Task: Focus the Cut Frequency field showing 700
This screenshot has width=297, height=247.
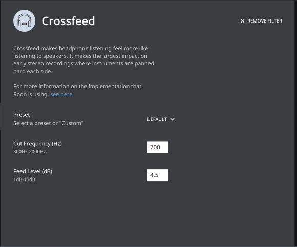Action: tap(158, 147)
